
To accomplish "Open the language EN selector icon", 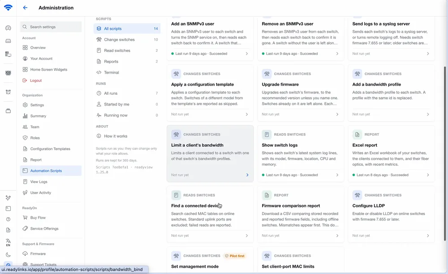I will click(8, 242).
